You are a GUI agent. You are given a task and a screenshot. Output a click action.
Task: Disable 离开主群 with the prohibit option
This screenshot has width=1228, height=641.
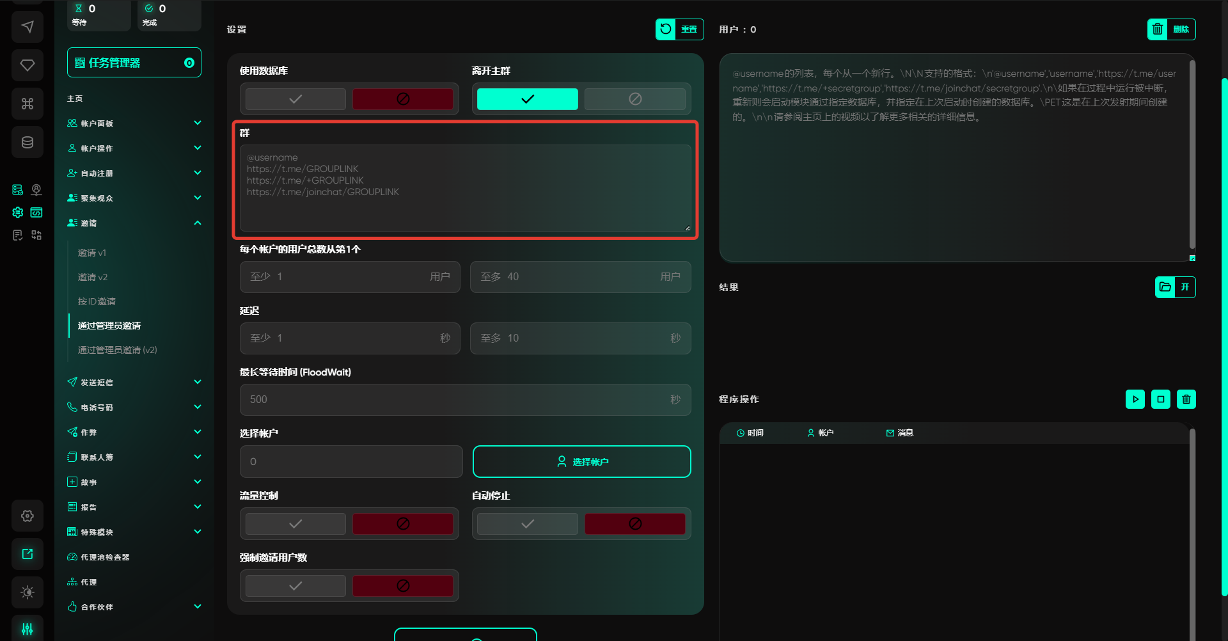[634, 99]
